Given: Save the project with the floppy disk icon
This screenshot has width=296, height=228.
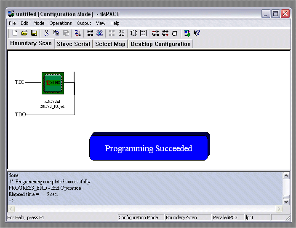Looking at the screenshot, I should coord(34,33).
